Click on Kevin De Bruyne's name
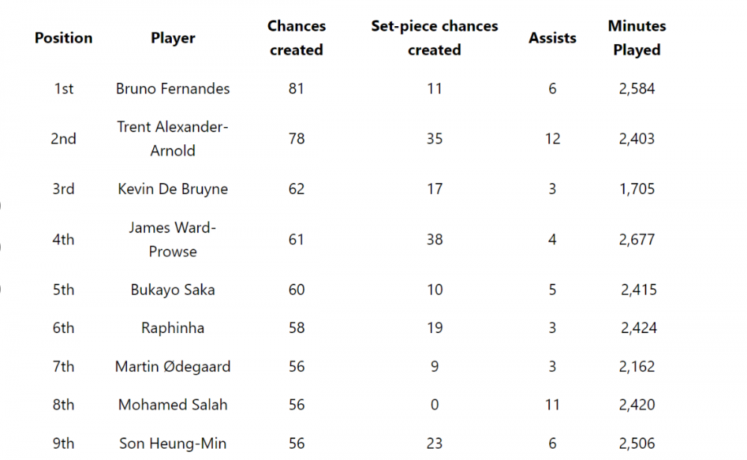 173,189
